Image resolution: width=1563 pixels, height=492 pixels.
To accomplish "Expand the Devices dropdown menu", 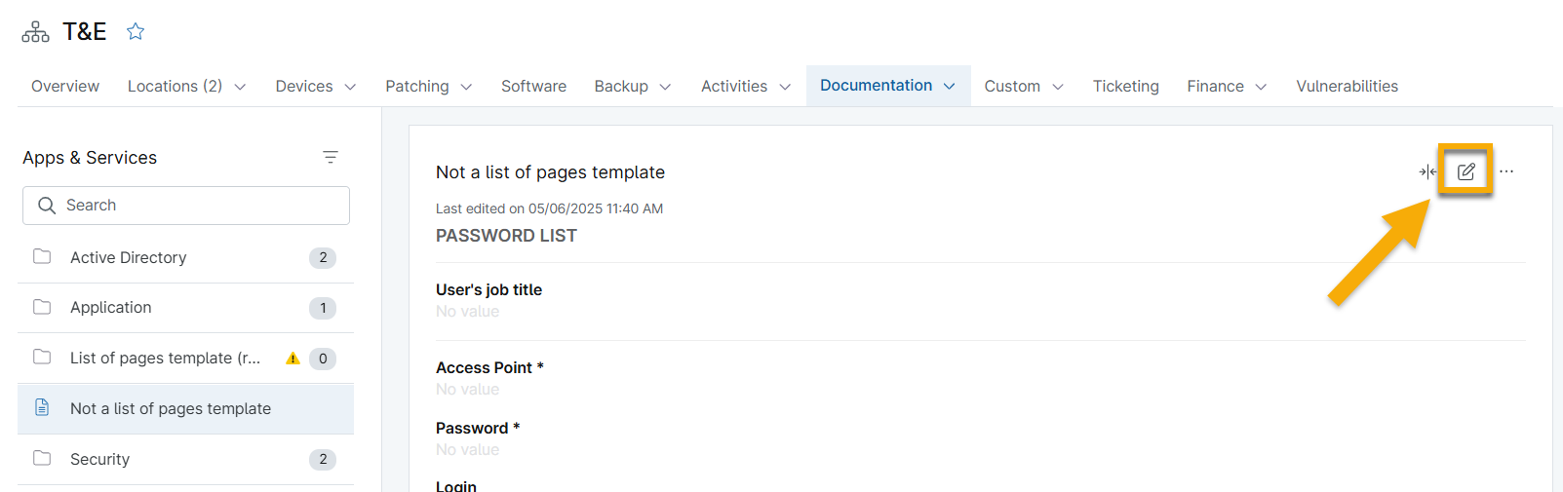I will [x=315, y=86].
